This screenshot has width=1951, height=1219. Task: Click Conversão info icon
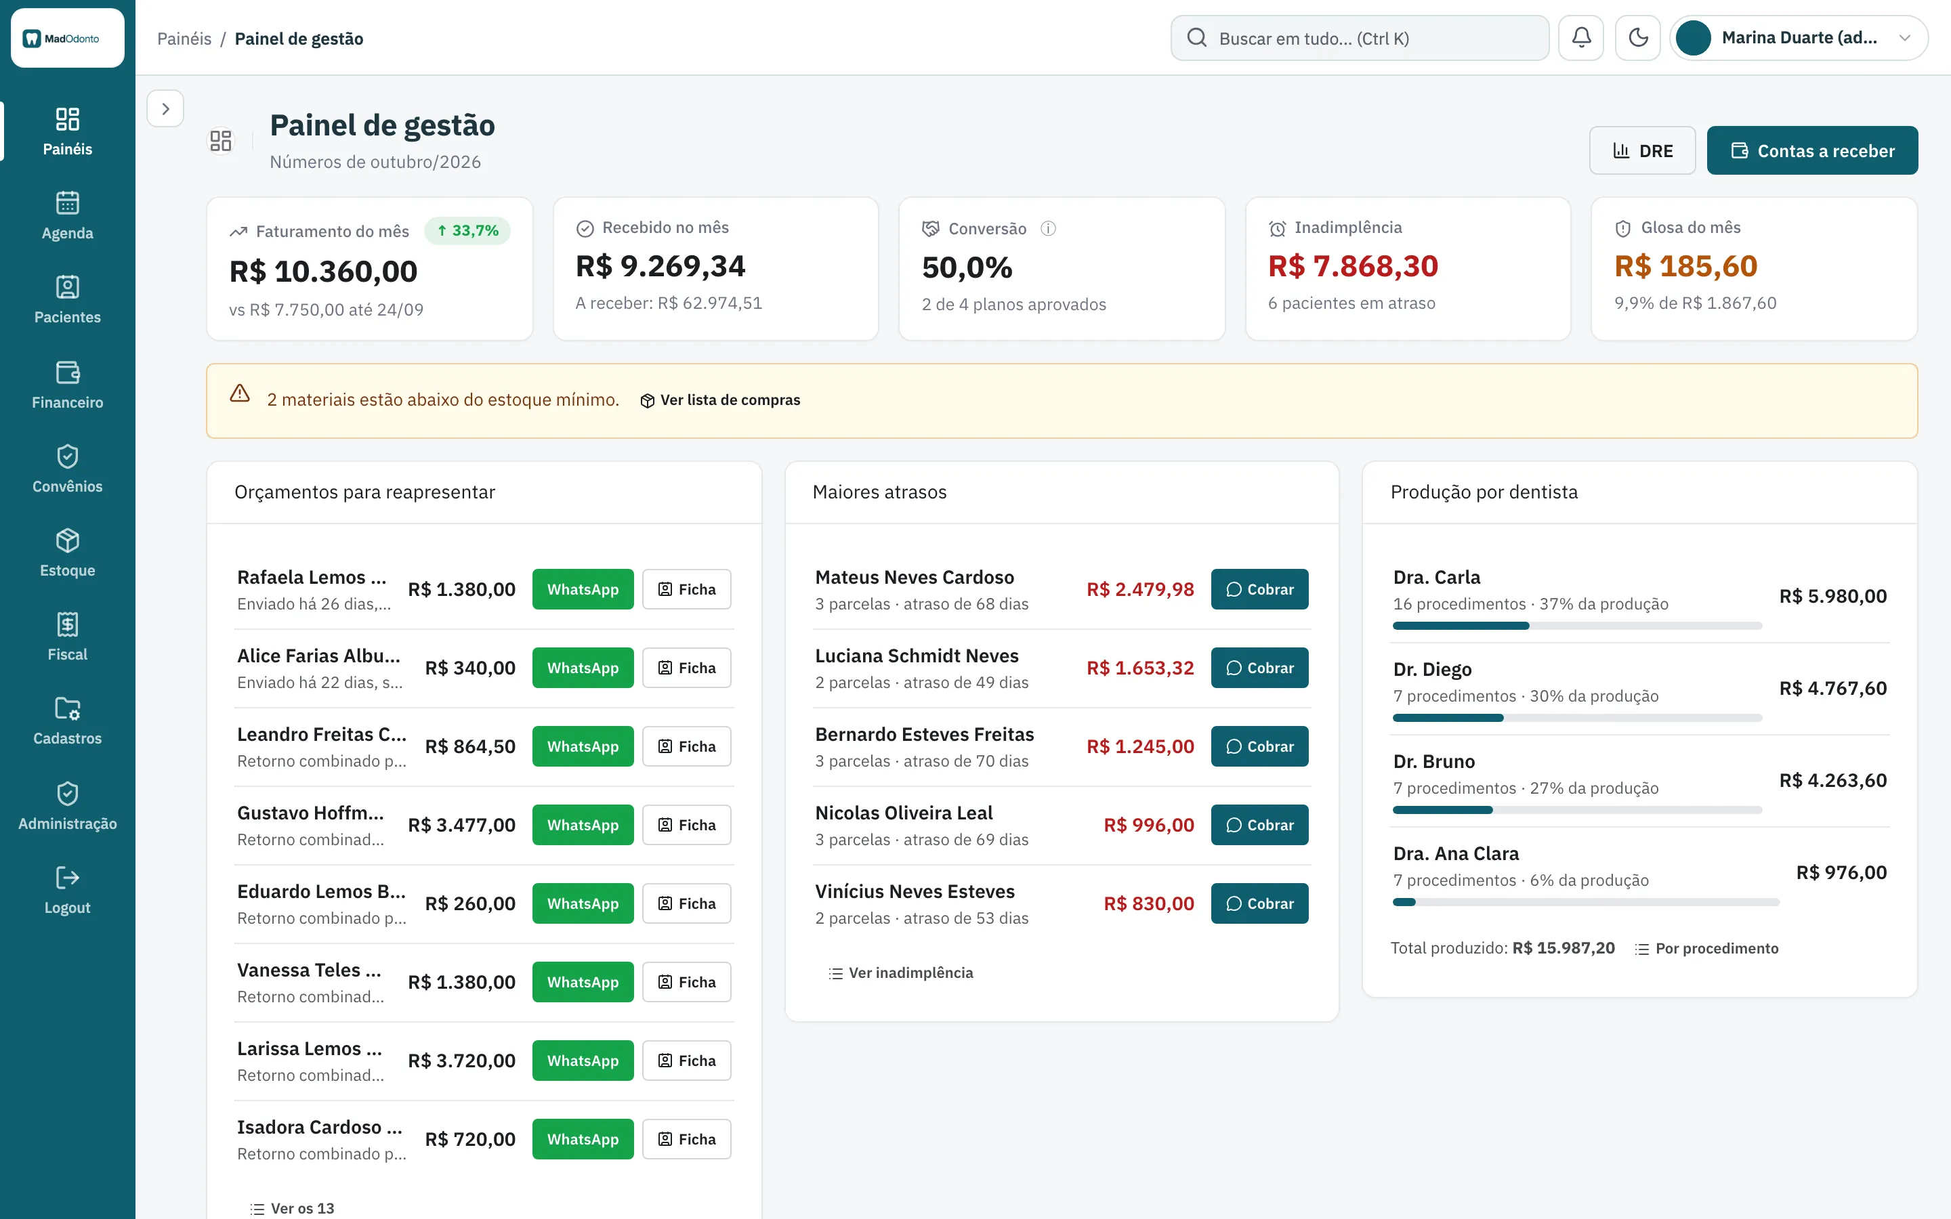(1048, 229)
